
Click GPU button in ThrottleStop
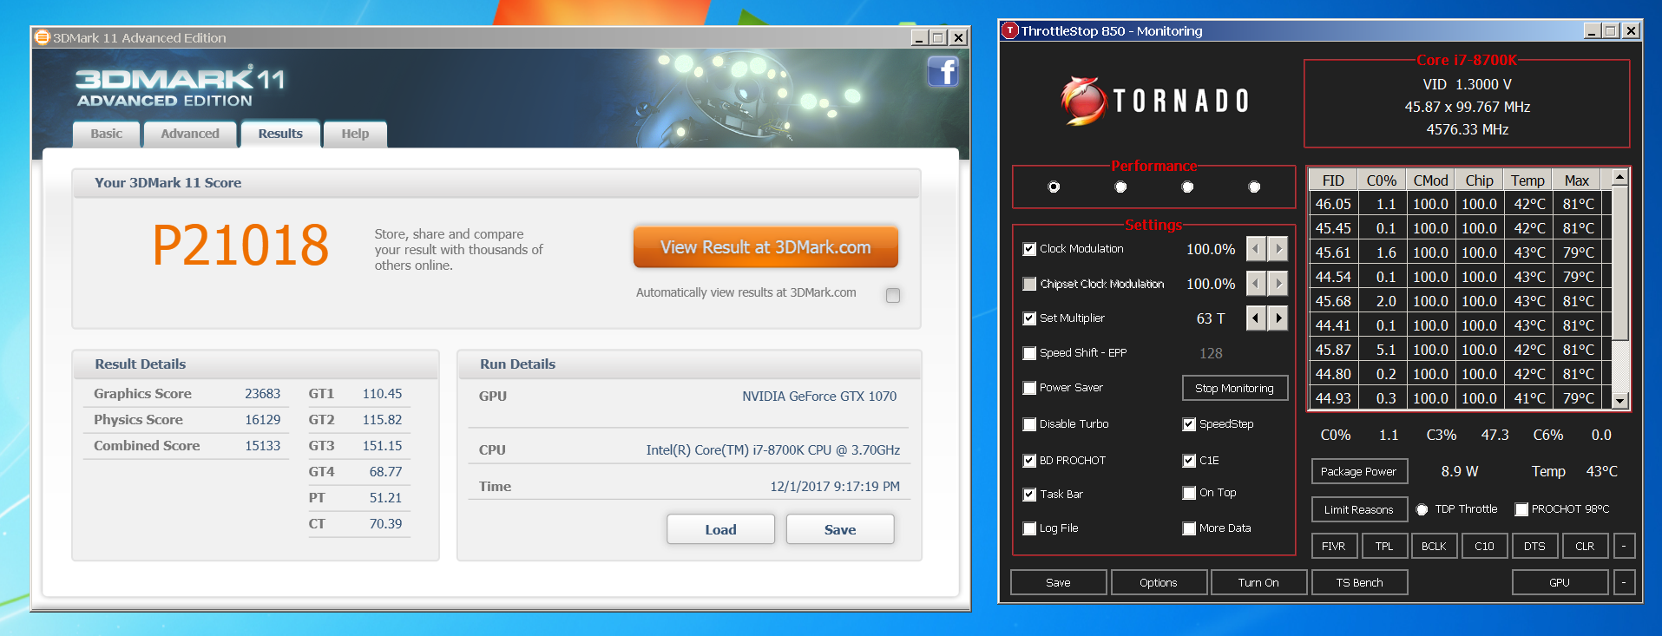[1560, 582]
